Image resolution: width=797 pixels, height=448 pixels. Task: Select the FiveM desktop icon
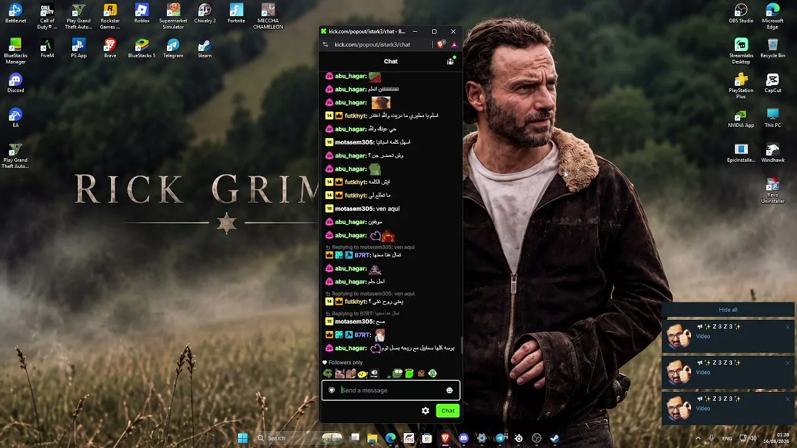point(47,49)
